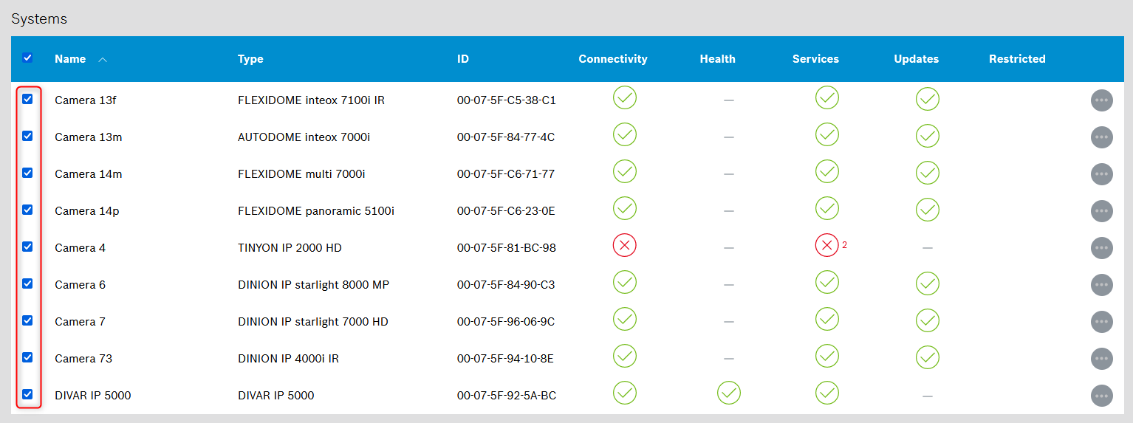Click the updates status icon for Camera 6
1133x423 pixels.
[927, 283]
